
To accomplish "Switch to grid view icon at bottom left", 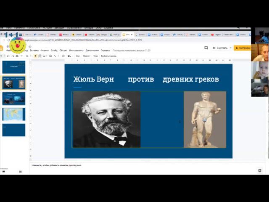I will 21,172.
